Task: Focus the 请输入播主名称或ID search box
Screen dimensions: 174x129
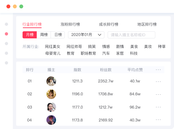Action: point(131,35)
